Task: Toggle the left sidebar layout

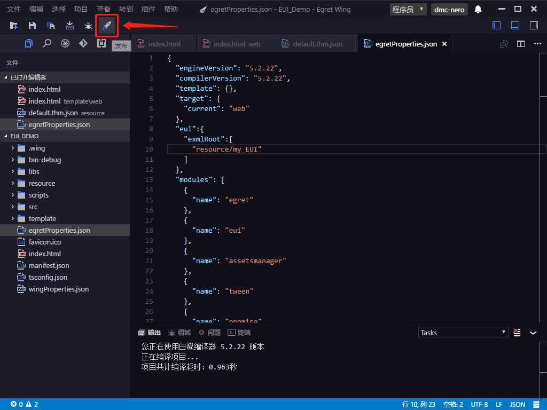Action: point(496,26)
